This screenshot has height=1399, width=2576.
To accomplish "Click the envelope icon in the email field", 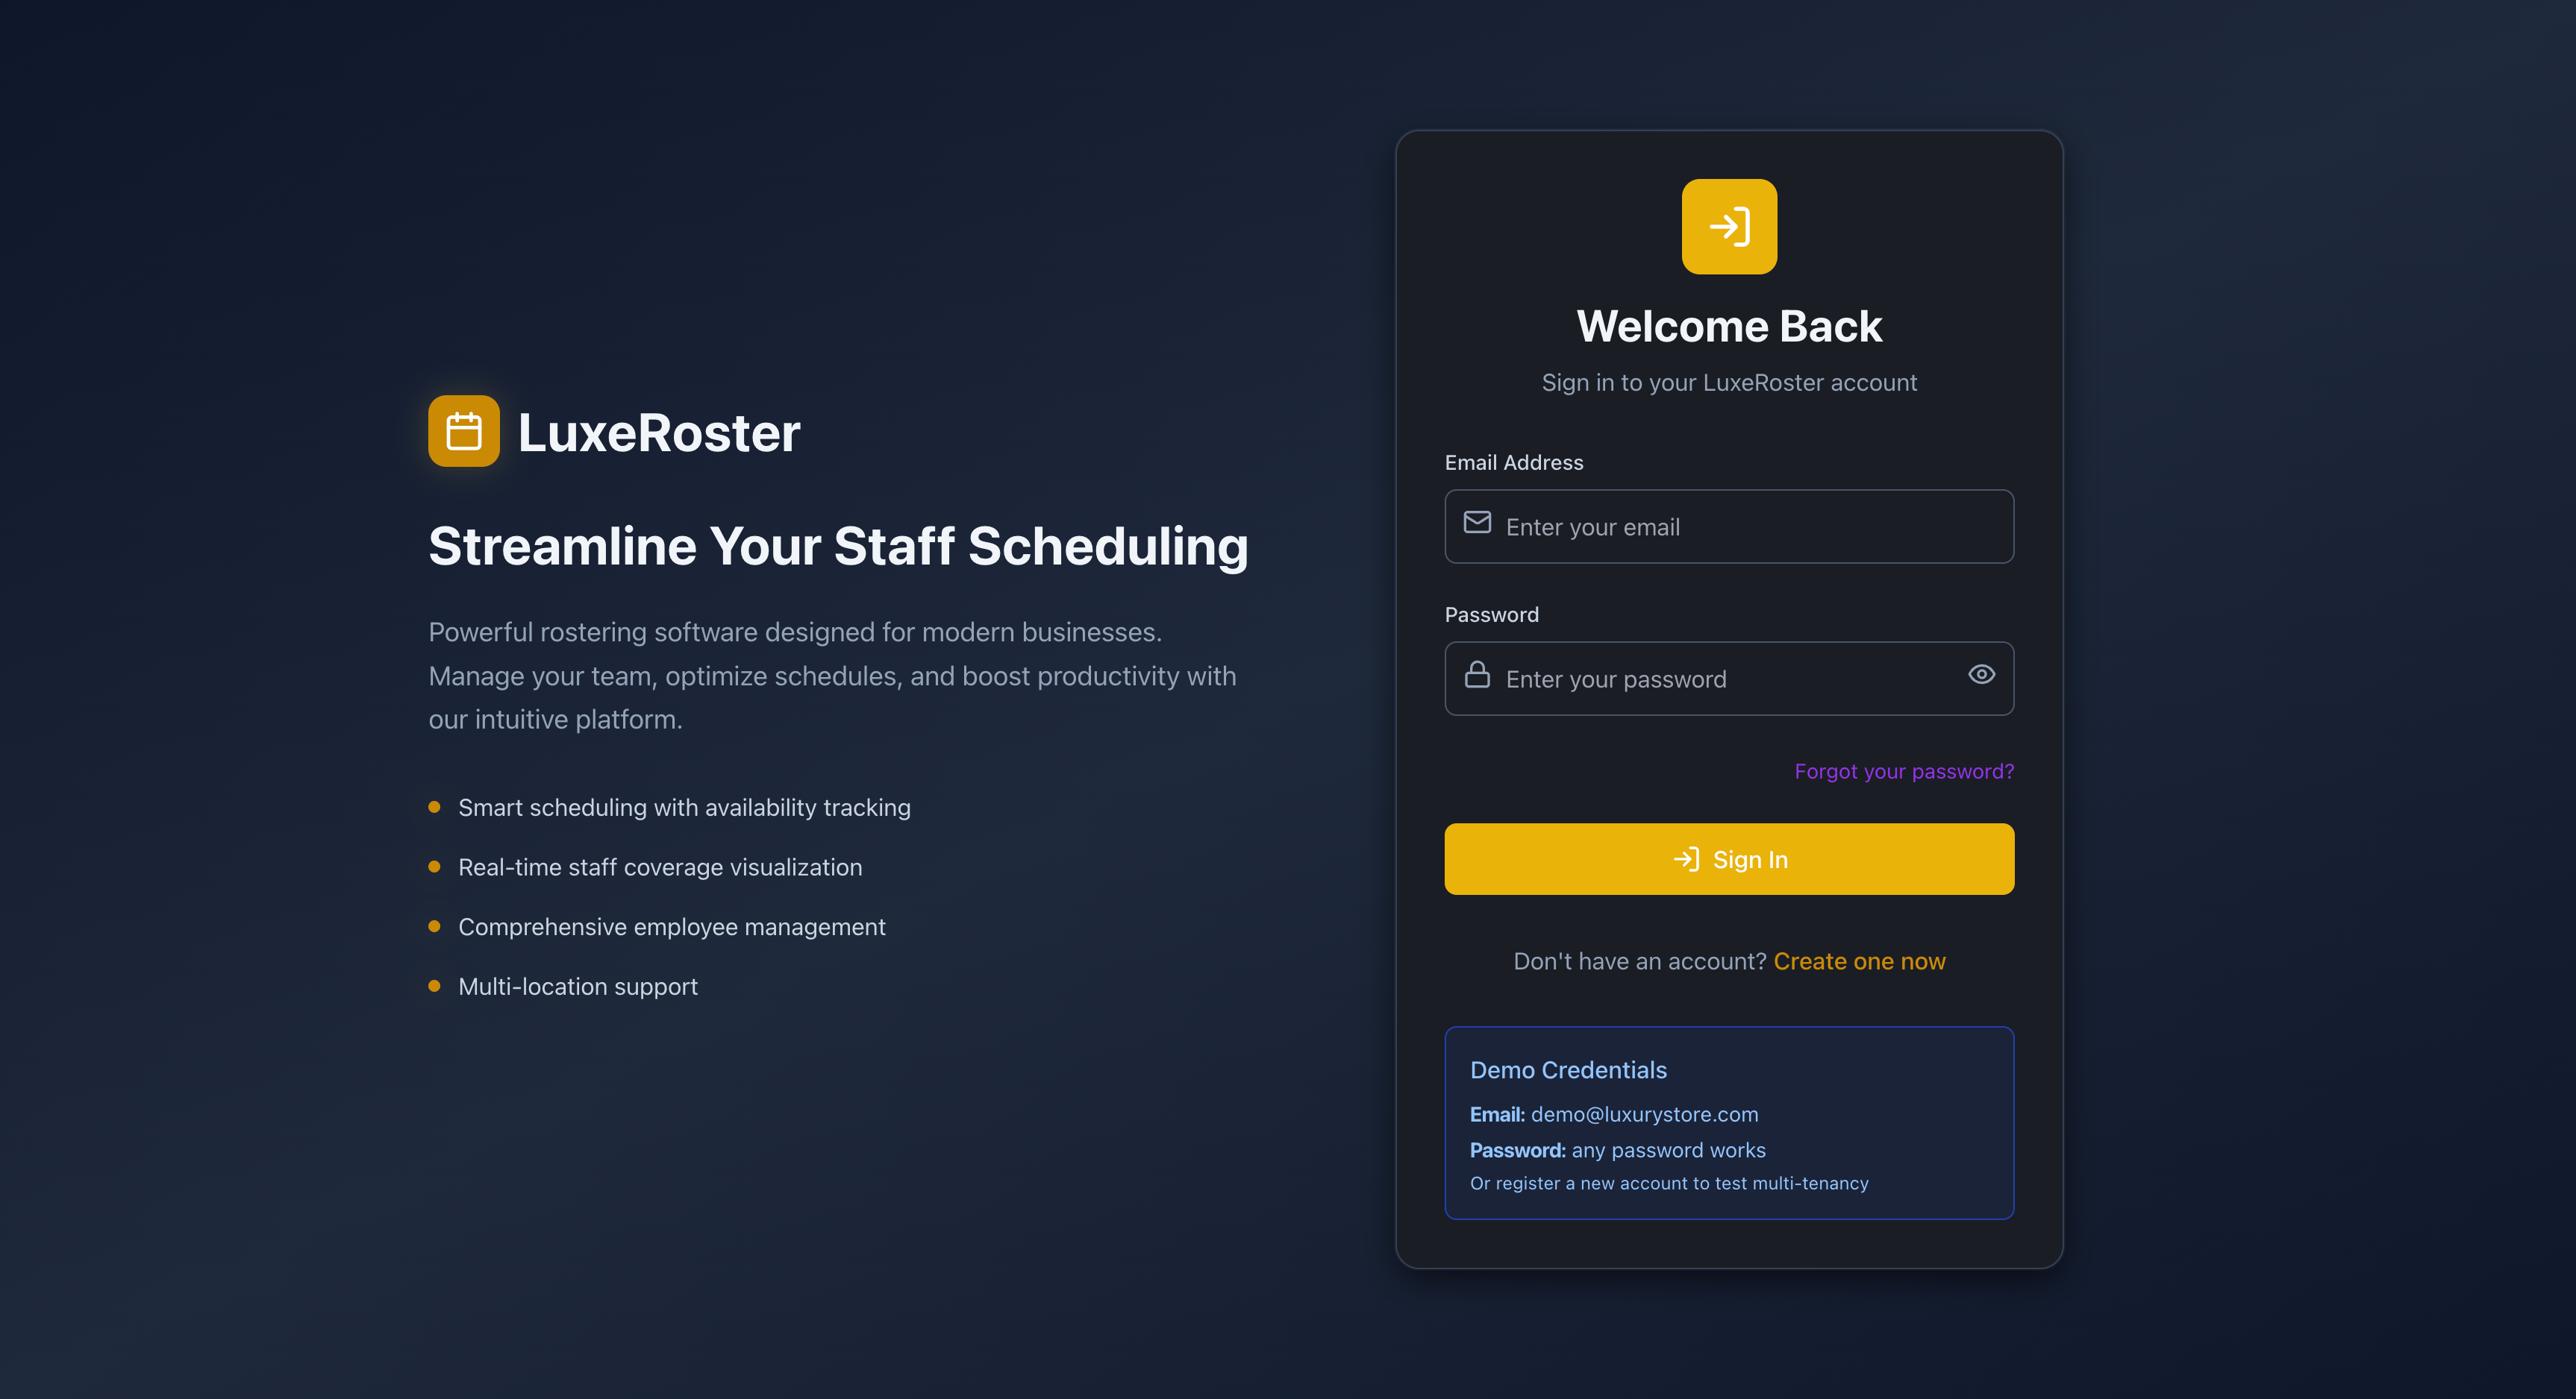I will [x=1477, y=524].
